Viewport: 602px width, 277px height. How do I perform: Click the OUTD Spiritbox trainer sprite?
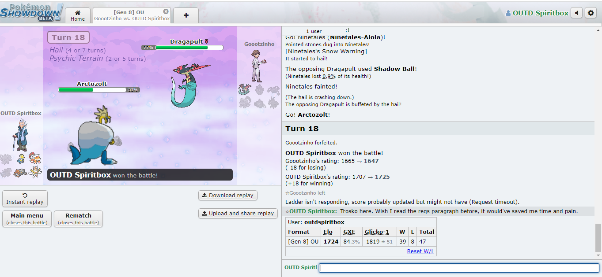click(x=20, y=135)
